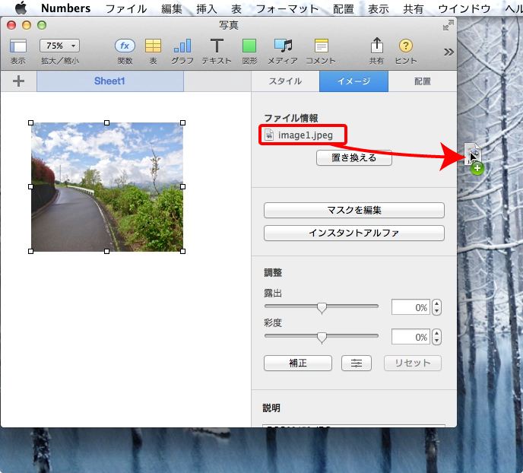Image resolution: width=523 pixels, height=473 pixels.
Task: Open the 75% zoom dropdown
Action: 60,46
